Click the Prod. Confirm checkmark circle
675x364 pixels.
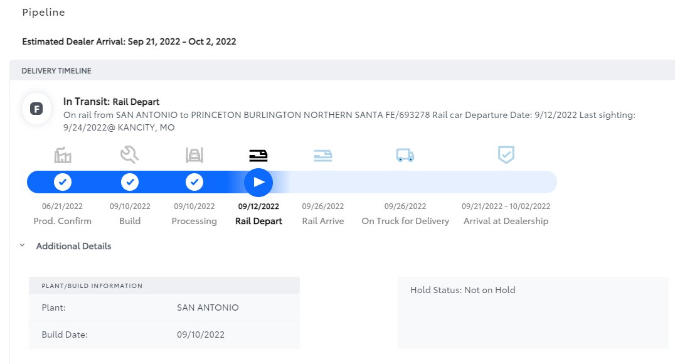[63, 182]
